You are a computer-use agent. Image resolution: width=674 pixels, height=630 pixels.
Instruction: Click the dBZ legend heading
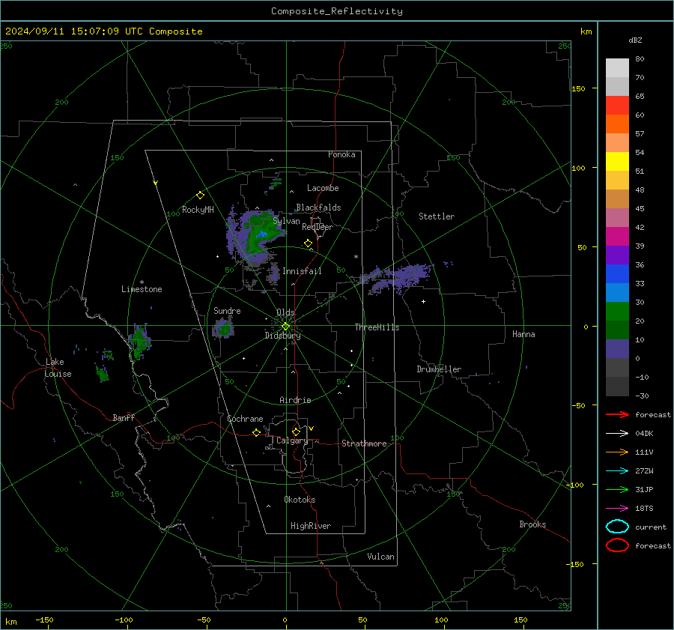click(x=635, y=40)
